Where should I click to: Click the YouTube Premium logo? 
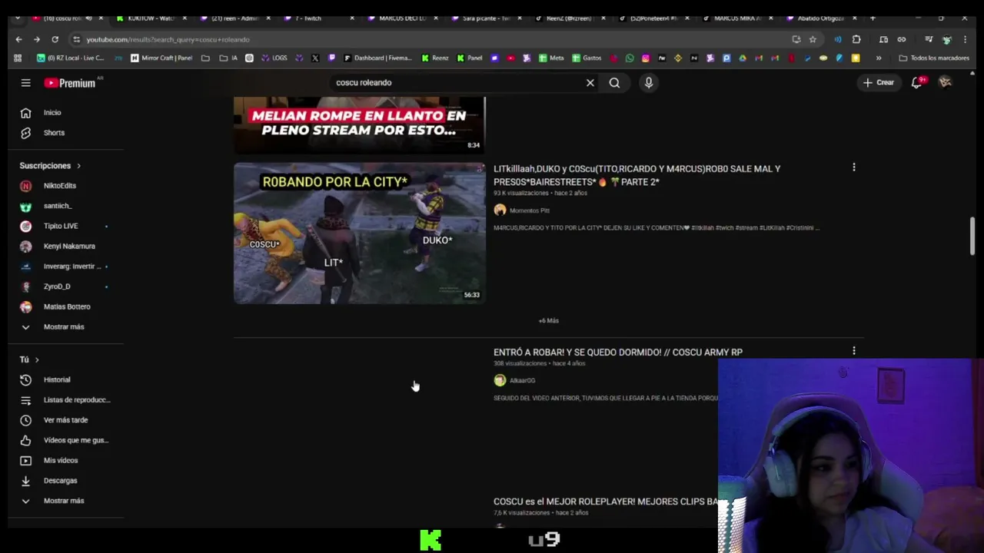click(x=71, y=83)
